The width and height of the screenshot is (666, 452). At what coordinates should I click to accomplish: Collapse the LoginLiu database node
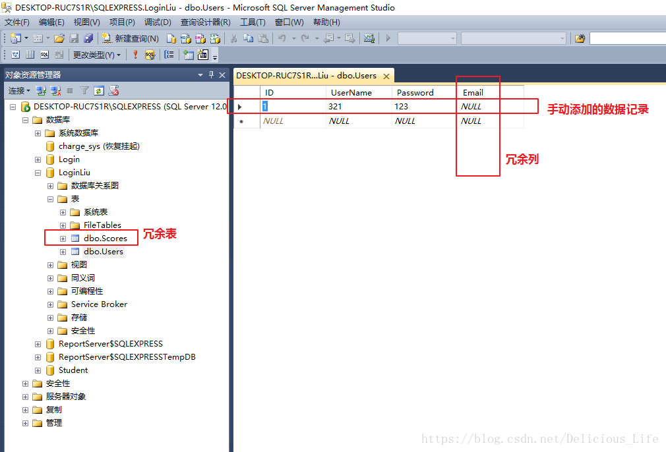coord(38,173)
